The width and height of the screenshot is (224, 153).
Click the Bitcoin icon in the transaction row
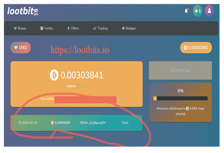(52, 123)
